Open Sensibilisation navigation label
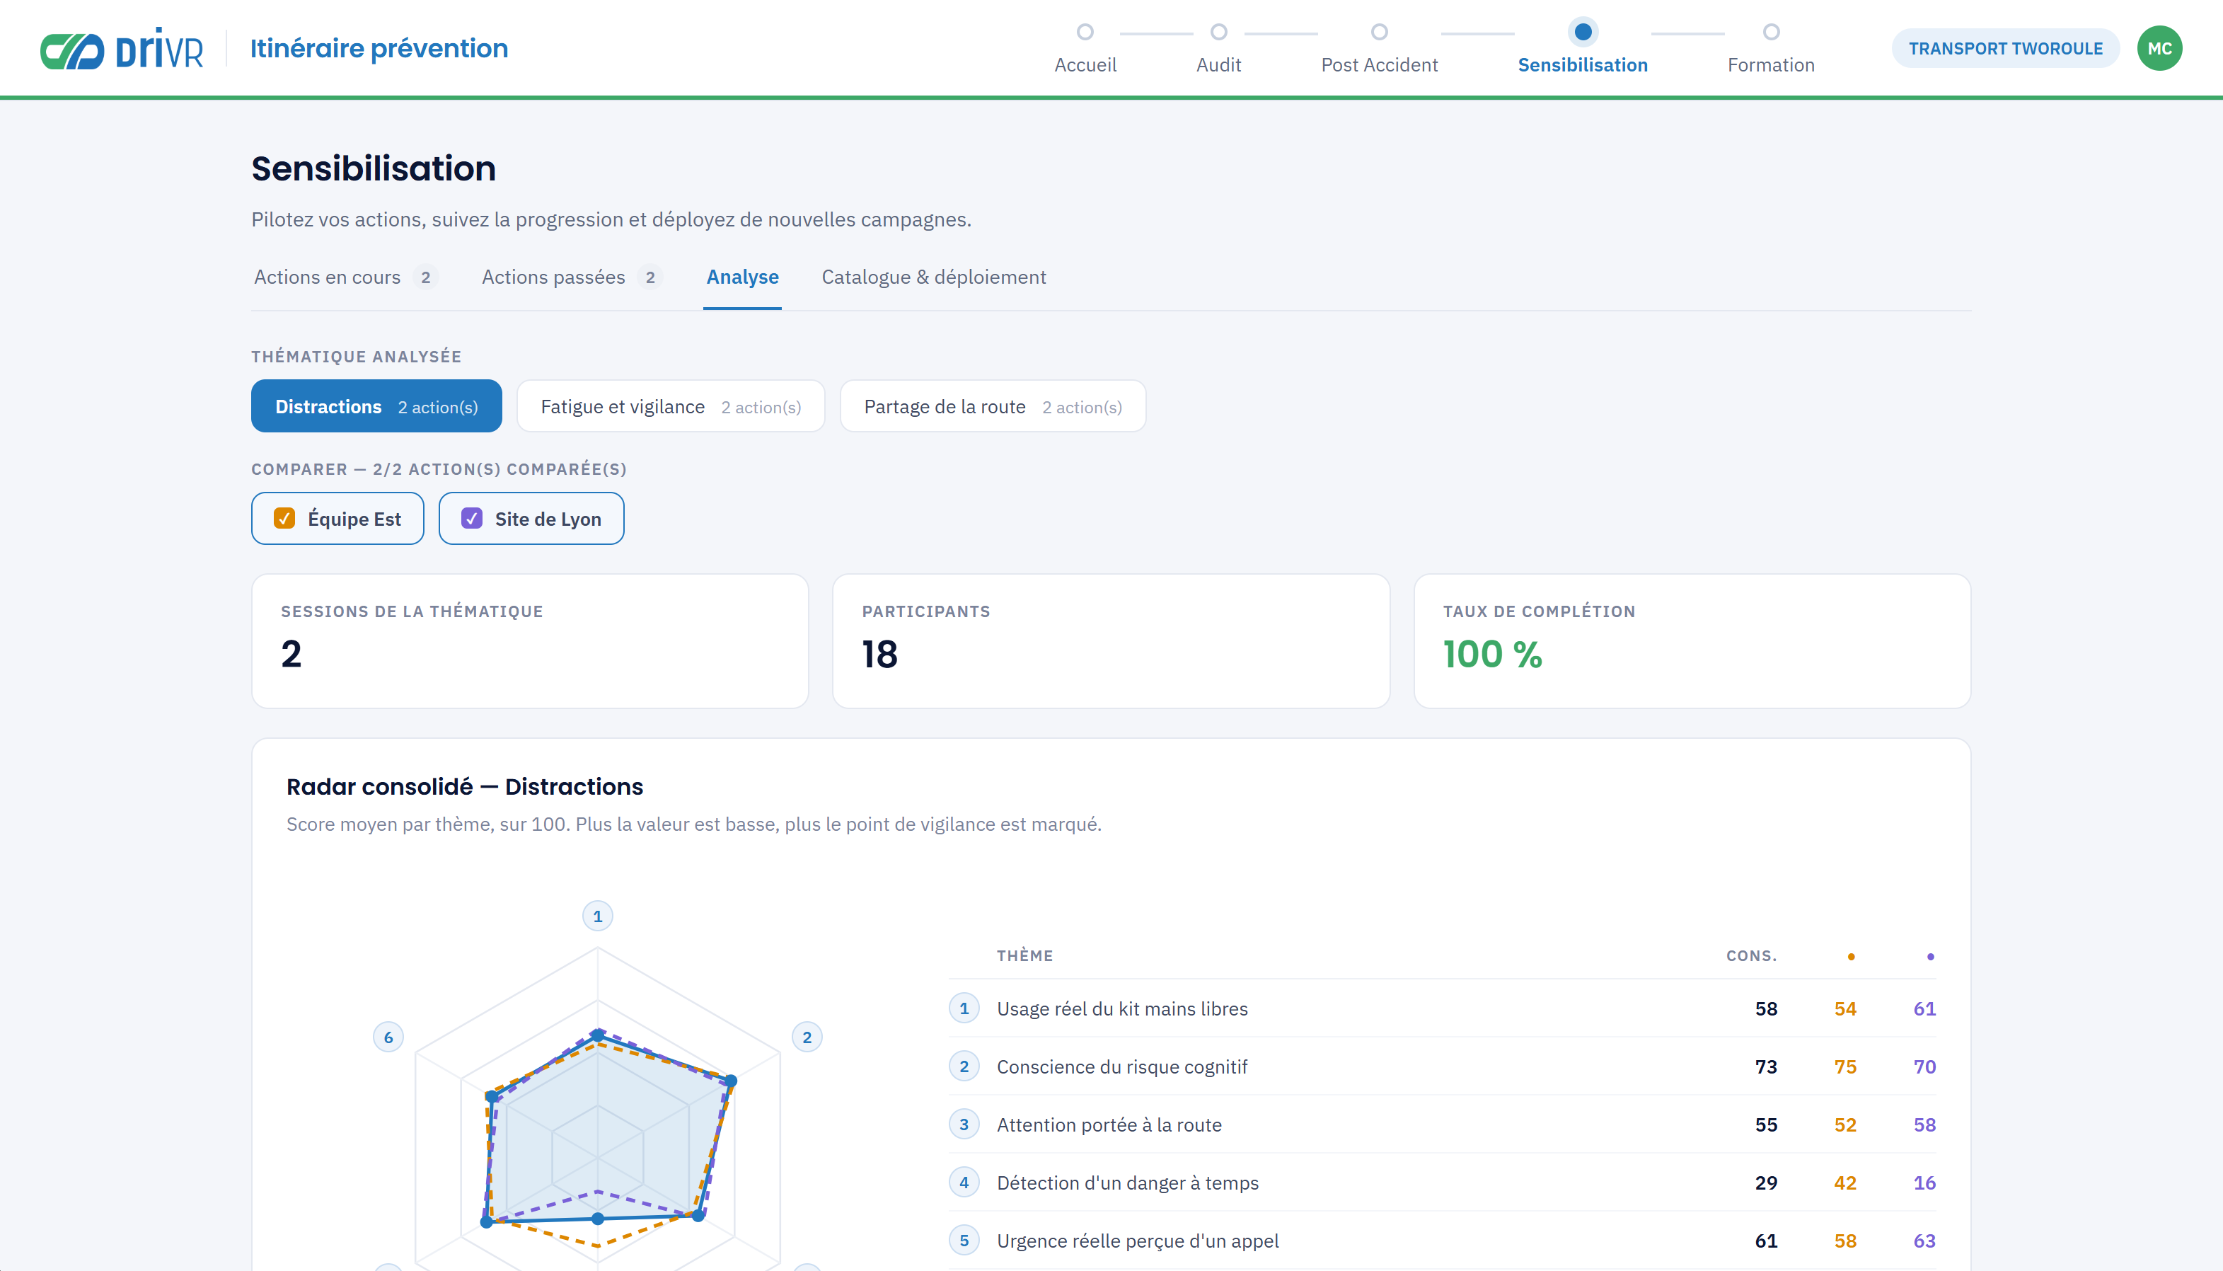 pyautogui.click(x=1582, y=64)
